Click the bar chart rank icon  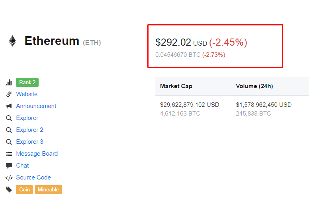click(9, 83)
